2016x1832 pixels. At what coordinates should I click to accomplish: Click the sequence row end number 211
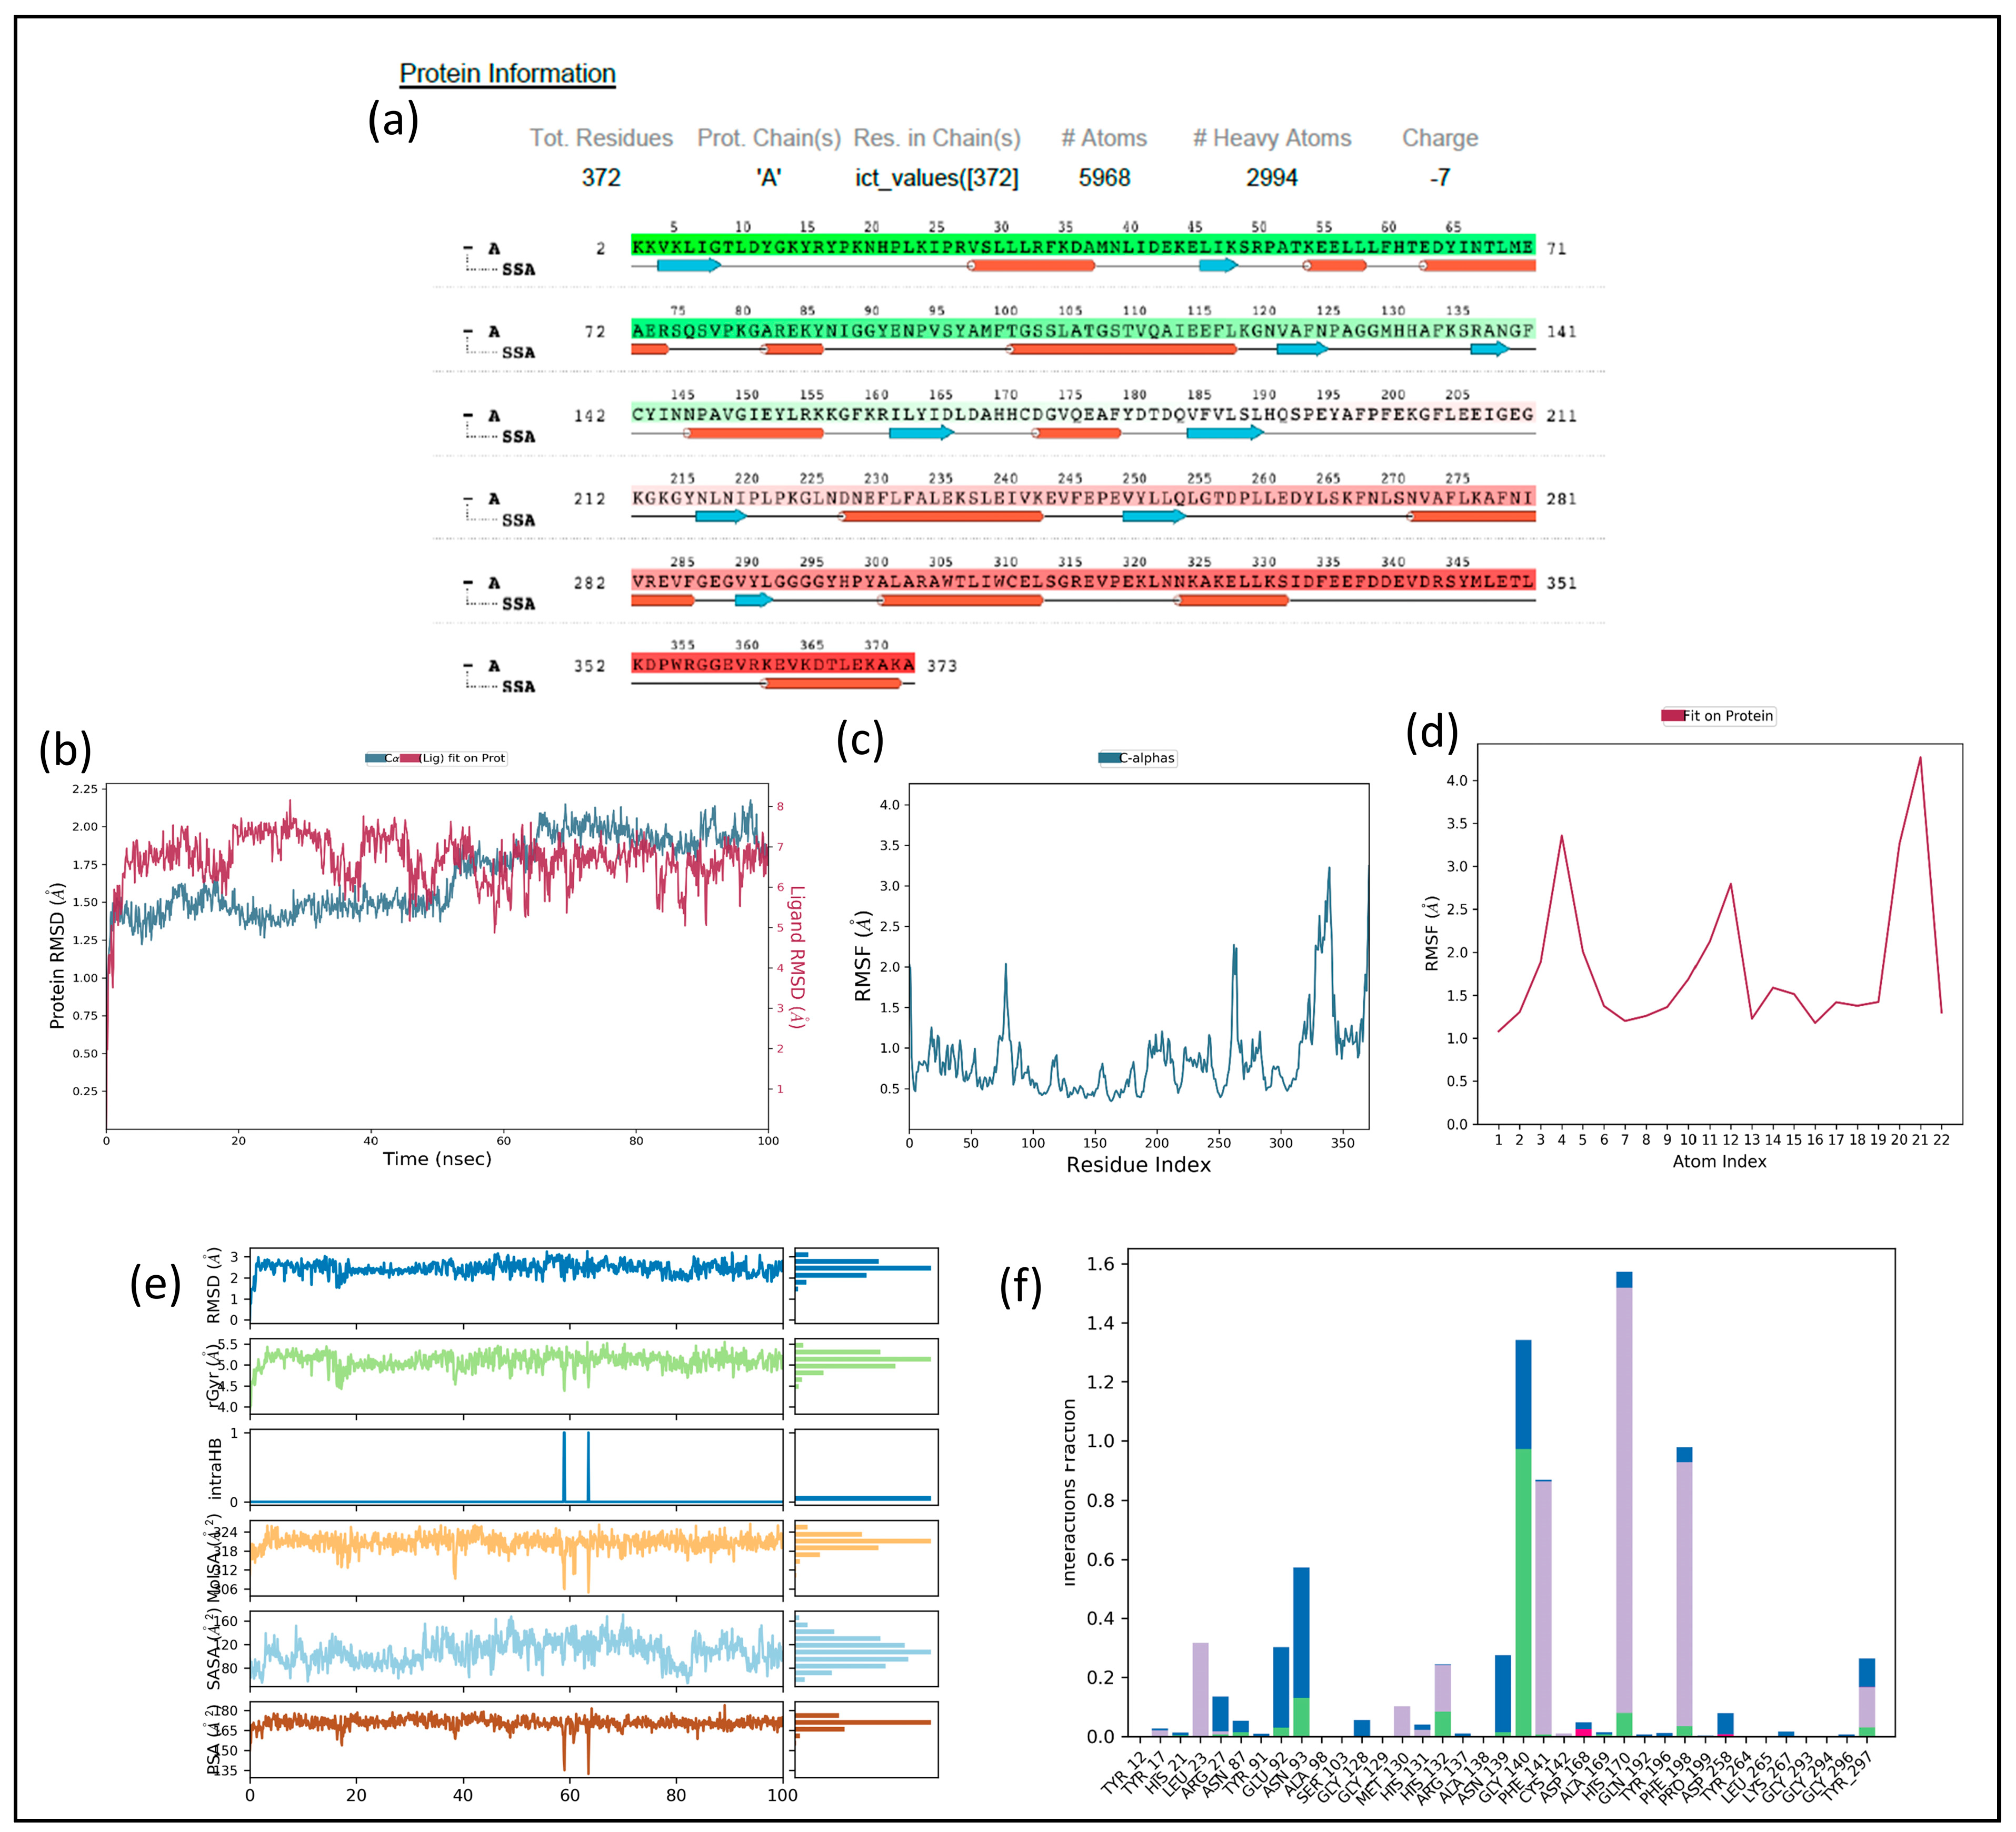tap(1561, 415)
